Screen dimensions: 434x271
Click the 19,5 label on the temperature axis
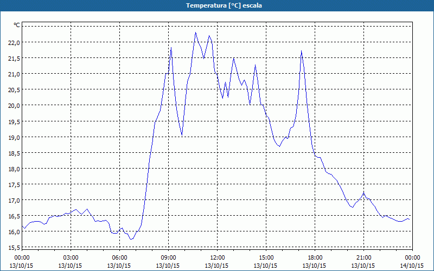tap(15, 121)
